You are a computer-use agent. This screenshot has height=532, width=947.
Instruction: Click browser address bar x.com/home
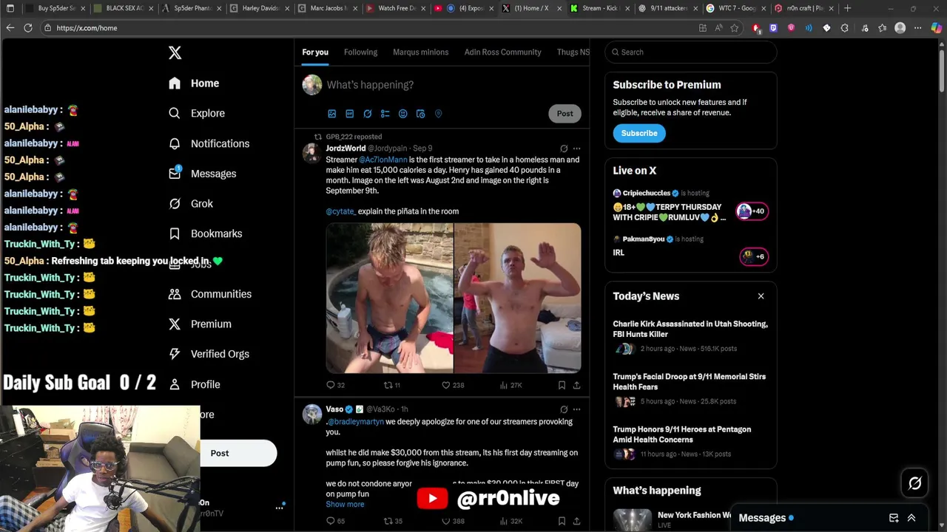point(370,28)
